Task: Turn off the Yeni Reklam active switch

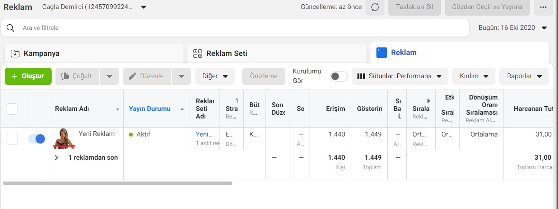Action: click(x=37, y=139)
